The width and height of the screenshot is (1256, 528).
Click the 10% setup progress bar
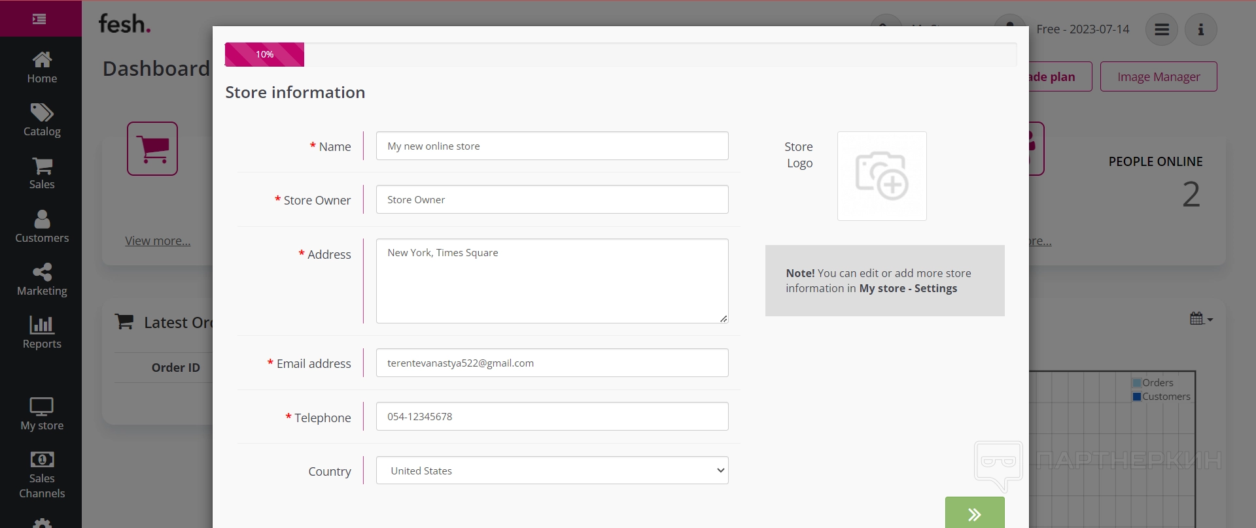(264, 54)
